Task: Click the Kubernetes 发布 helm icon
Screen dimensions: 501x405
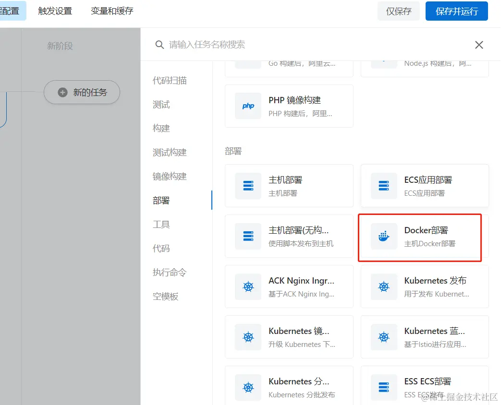Action: (384, 286)
